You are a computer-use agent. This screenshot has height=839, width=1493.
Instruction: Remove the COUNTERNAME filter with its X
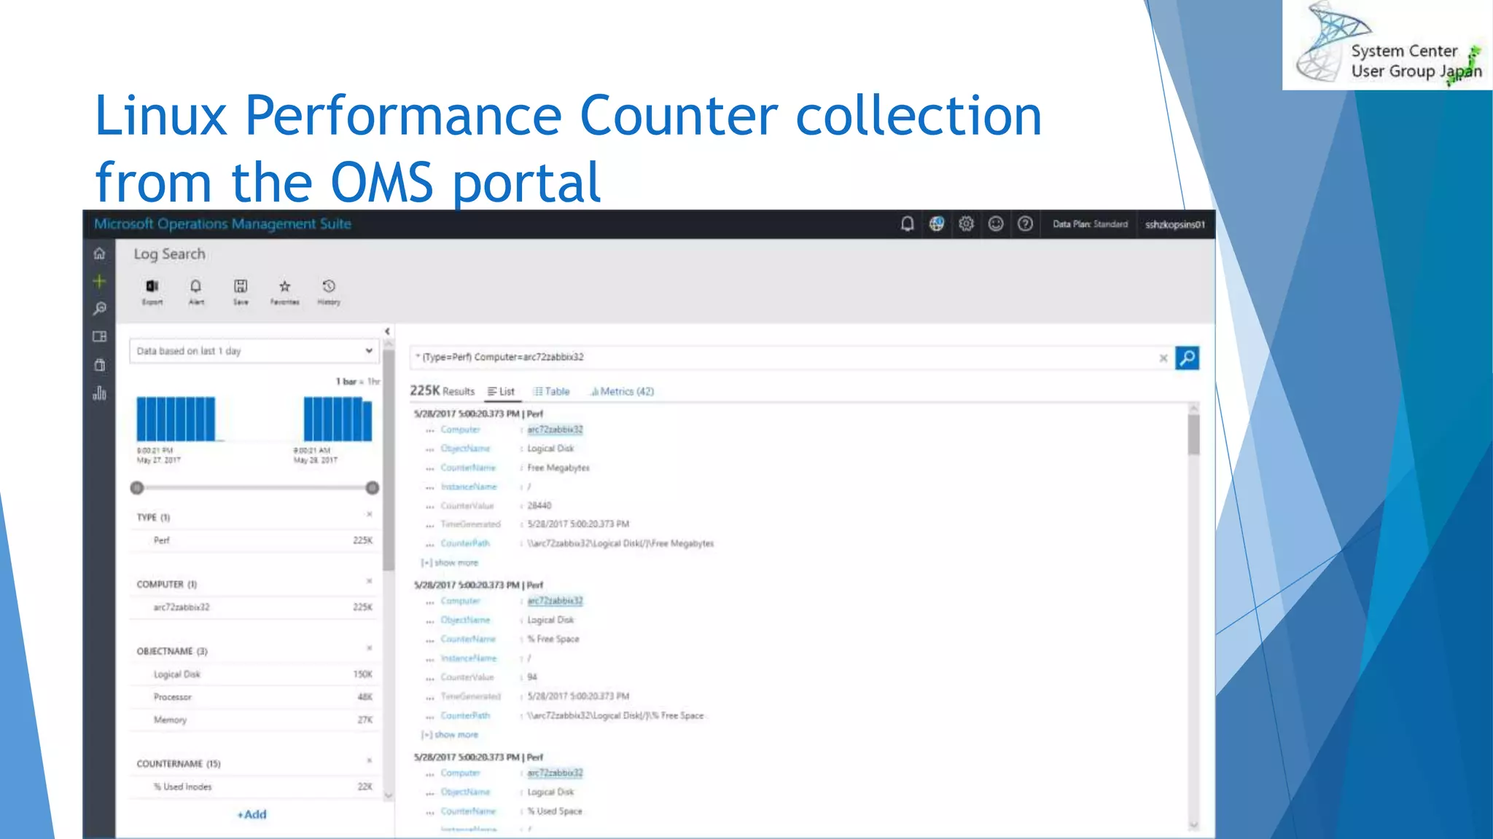click(369, 760)
